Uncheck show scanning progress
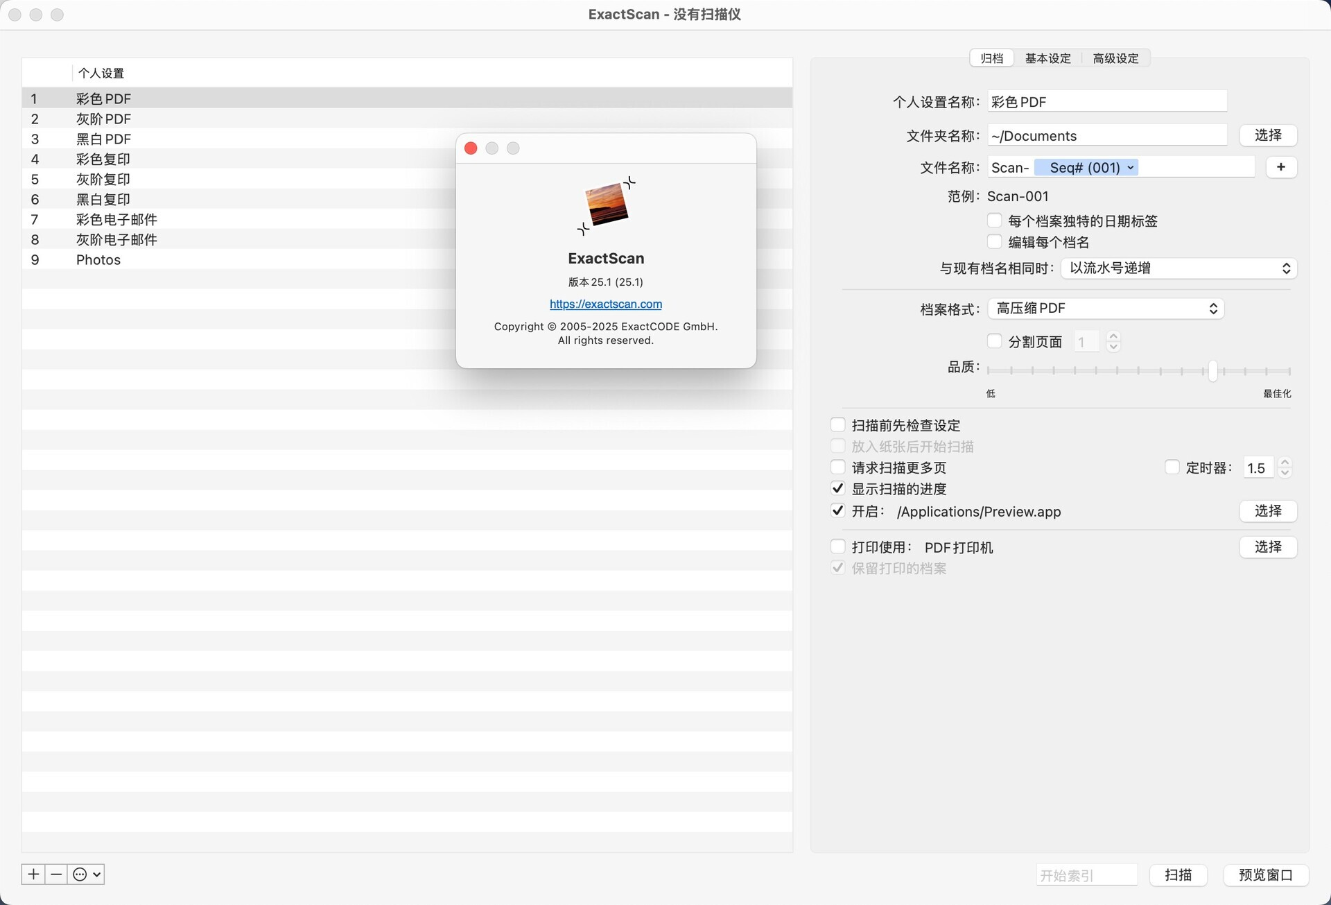The image size is (1331, 905). click(x=837, y=488)
